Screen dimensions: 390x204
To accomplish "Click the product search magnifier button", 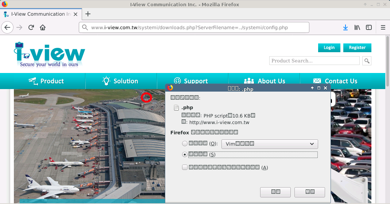I will 367,61.
